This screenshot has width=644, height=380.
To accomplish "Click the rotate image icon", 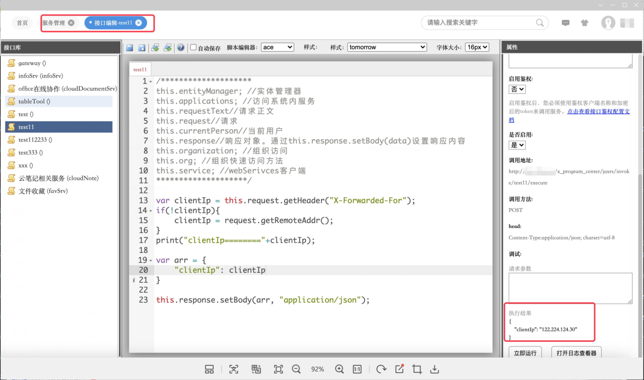I will coord(381,369).
